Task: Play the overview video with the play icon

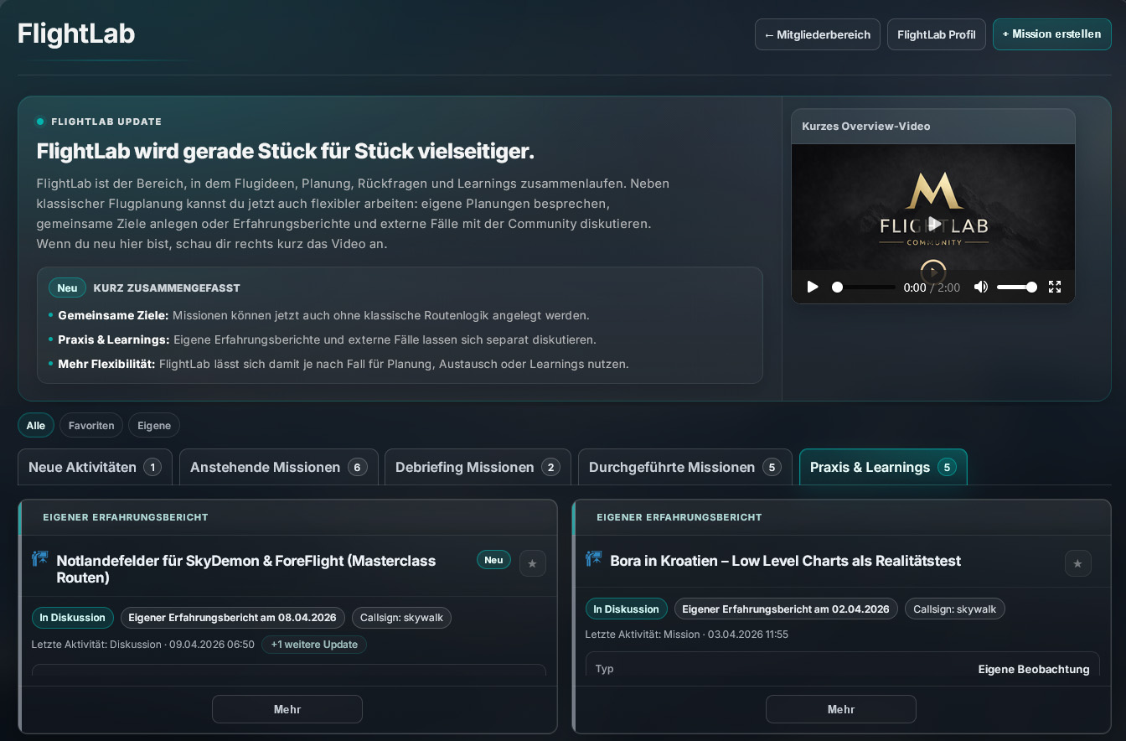Action: click(812, 287)
